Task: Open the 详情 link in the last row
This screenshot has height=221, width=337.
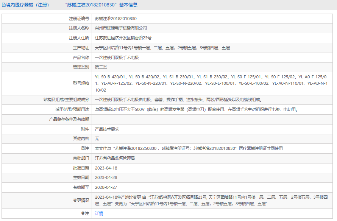Action: tap(99, 213)
